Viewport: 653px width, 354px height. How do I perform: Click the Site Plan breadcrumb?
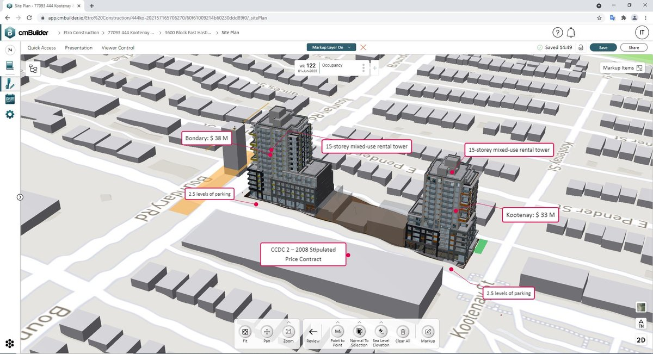230,33
